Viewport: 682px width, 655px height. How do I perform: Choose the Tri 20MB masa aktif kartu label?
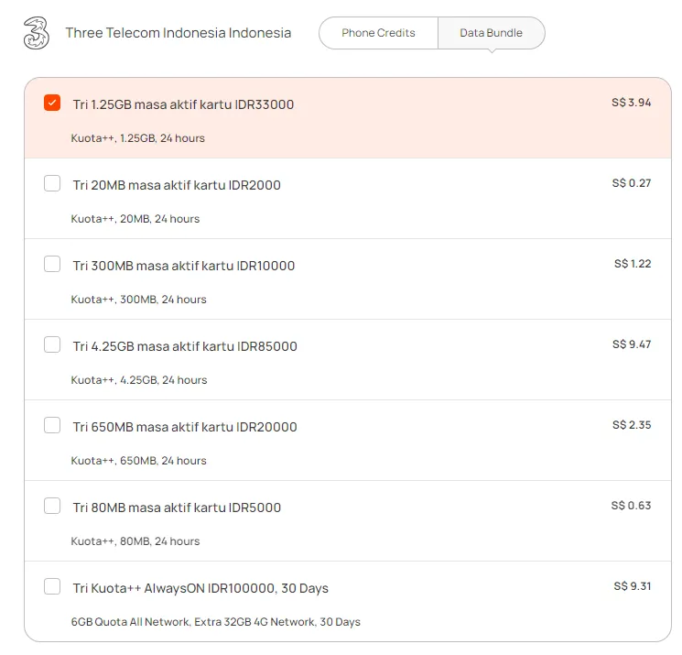[x=177, y=185]
